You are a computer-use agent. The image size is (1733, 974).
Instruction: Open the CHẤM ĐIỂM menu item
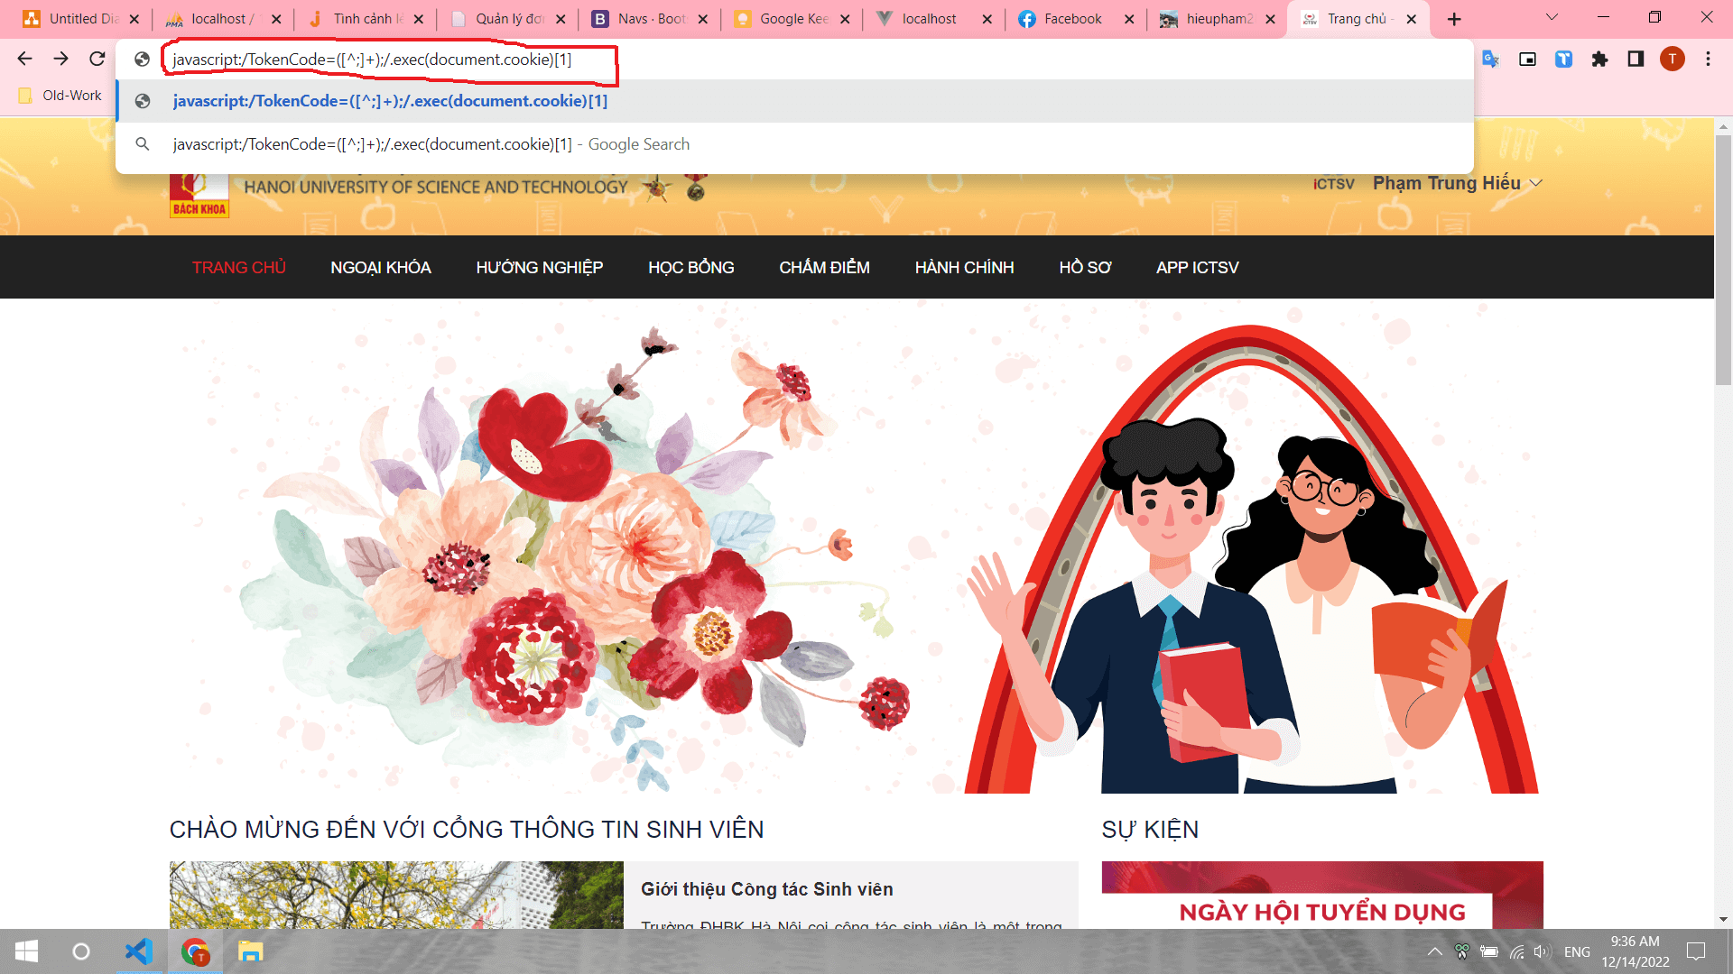(824, 267)
